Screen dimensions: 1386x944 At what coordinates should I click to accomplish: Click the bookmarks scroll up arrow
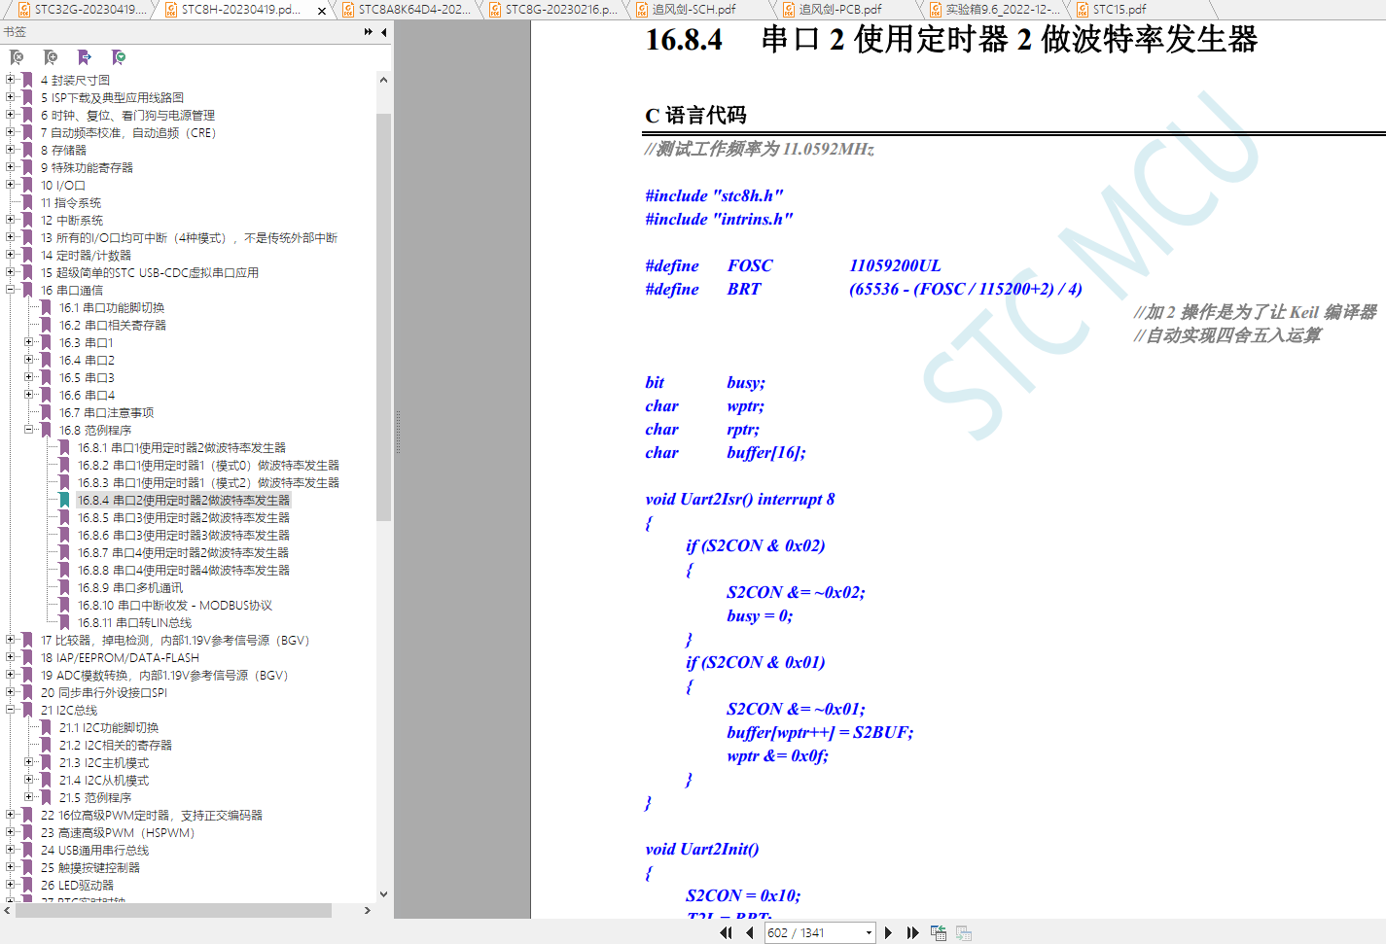[x=383, y=80]
